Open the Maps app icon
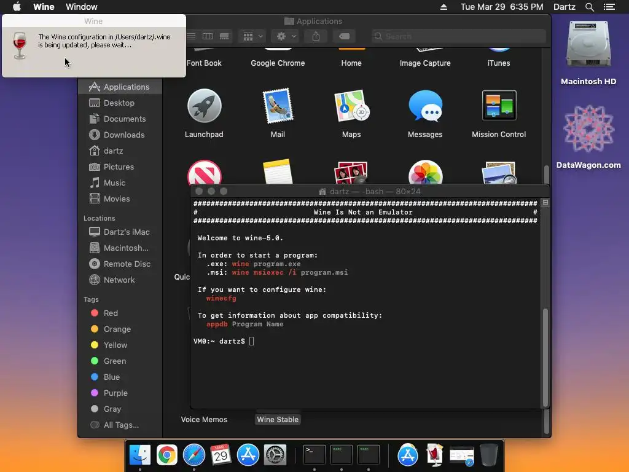629x472 pixels. click(x=351, y=106)
